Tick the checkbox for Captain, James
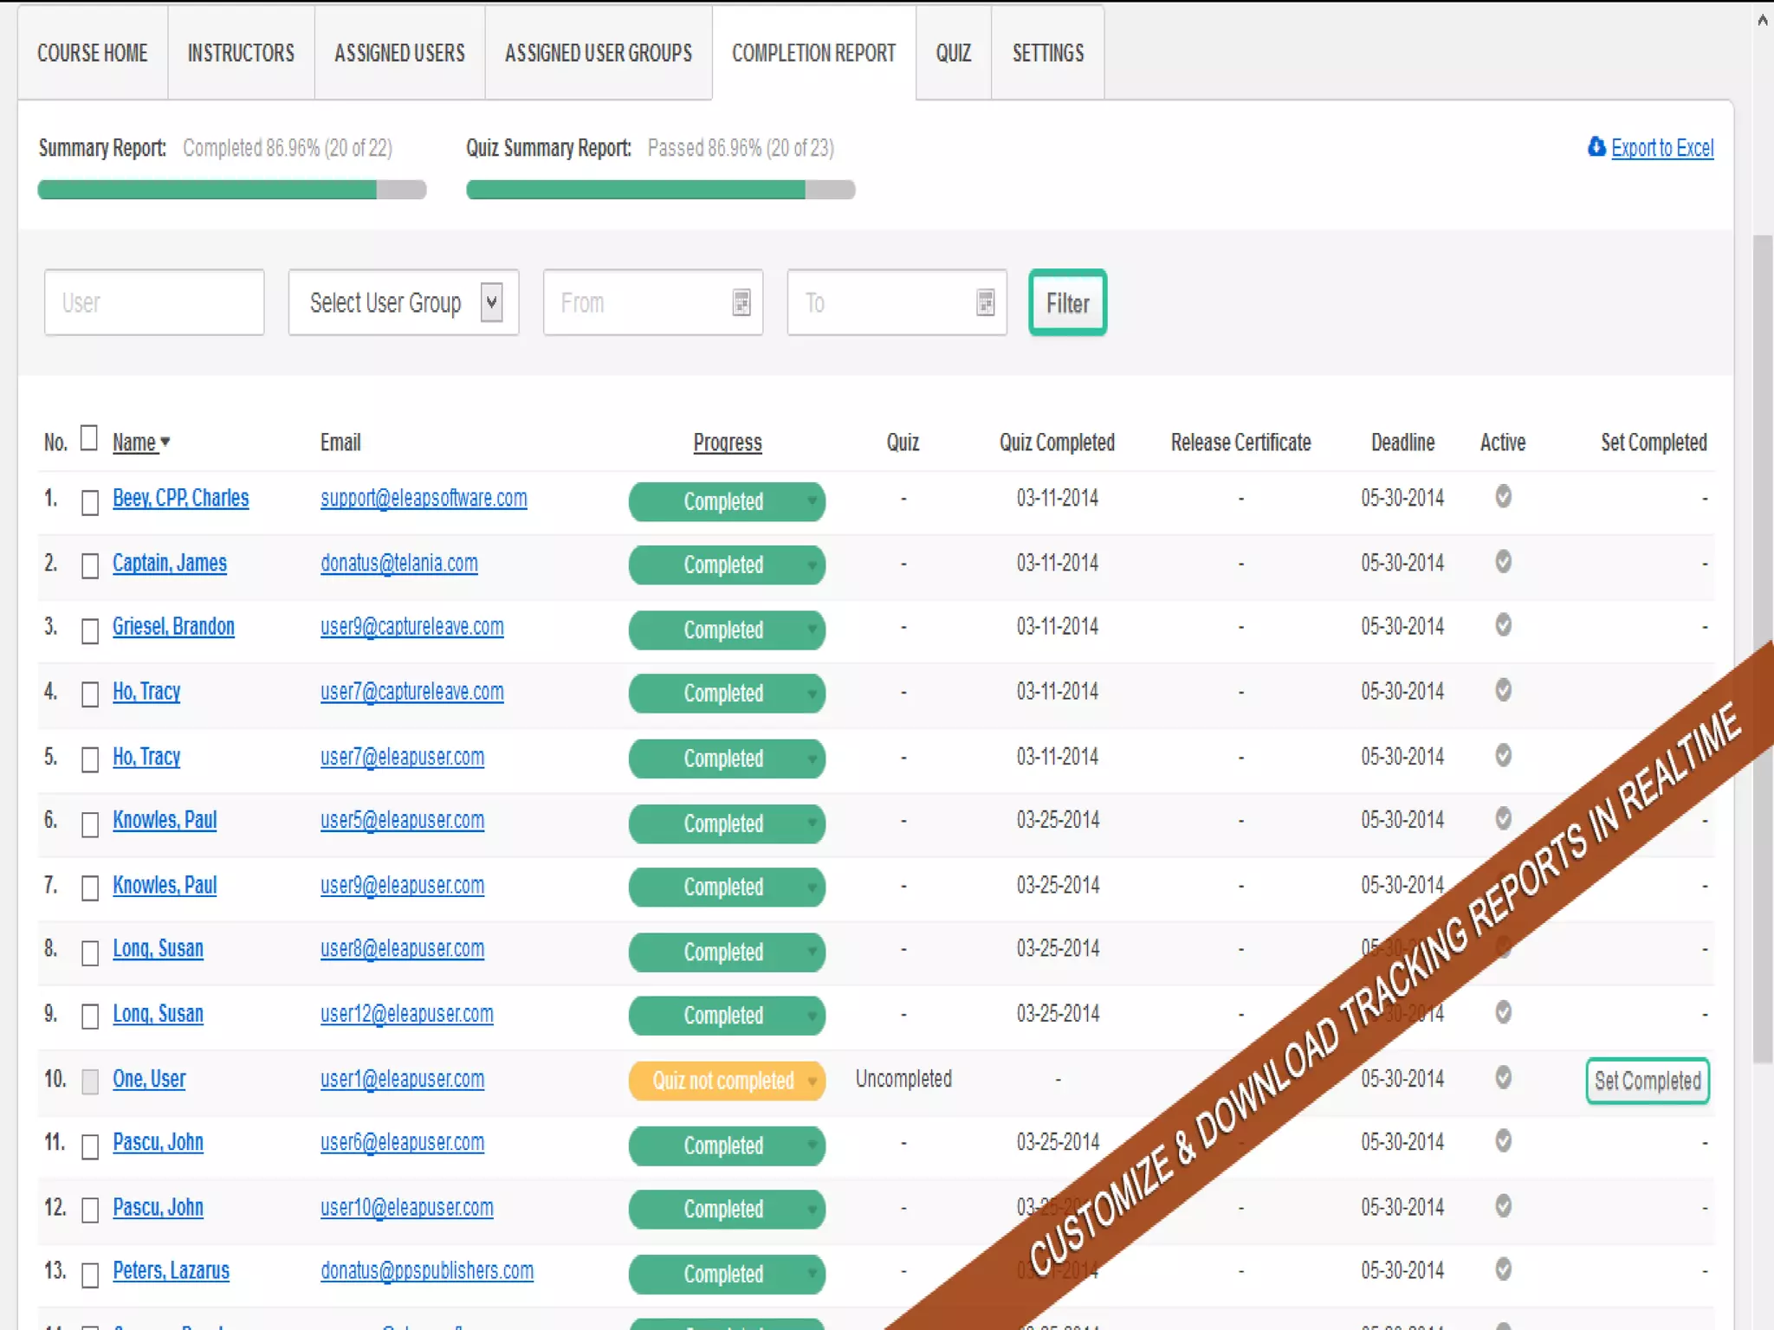 click(x=90, y=566)
